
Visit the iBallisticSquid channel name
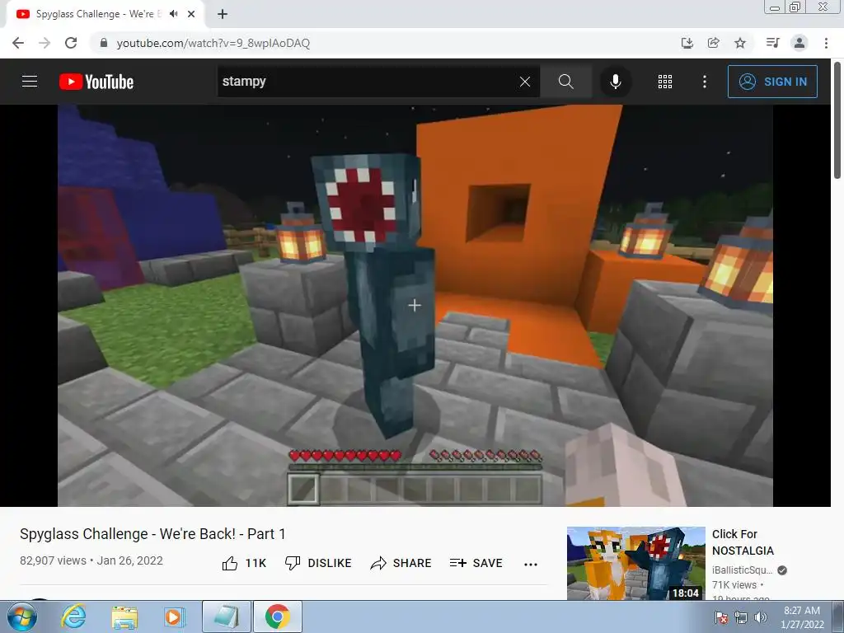click(743, 570)
